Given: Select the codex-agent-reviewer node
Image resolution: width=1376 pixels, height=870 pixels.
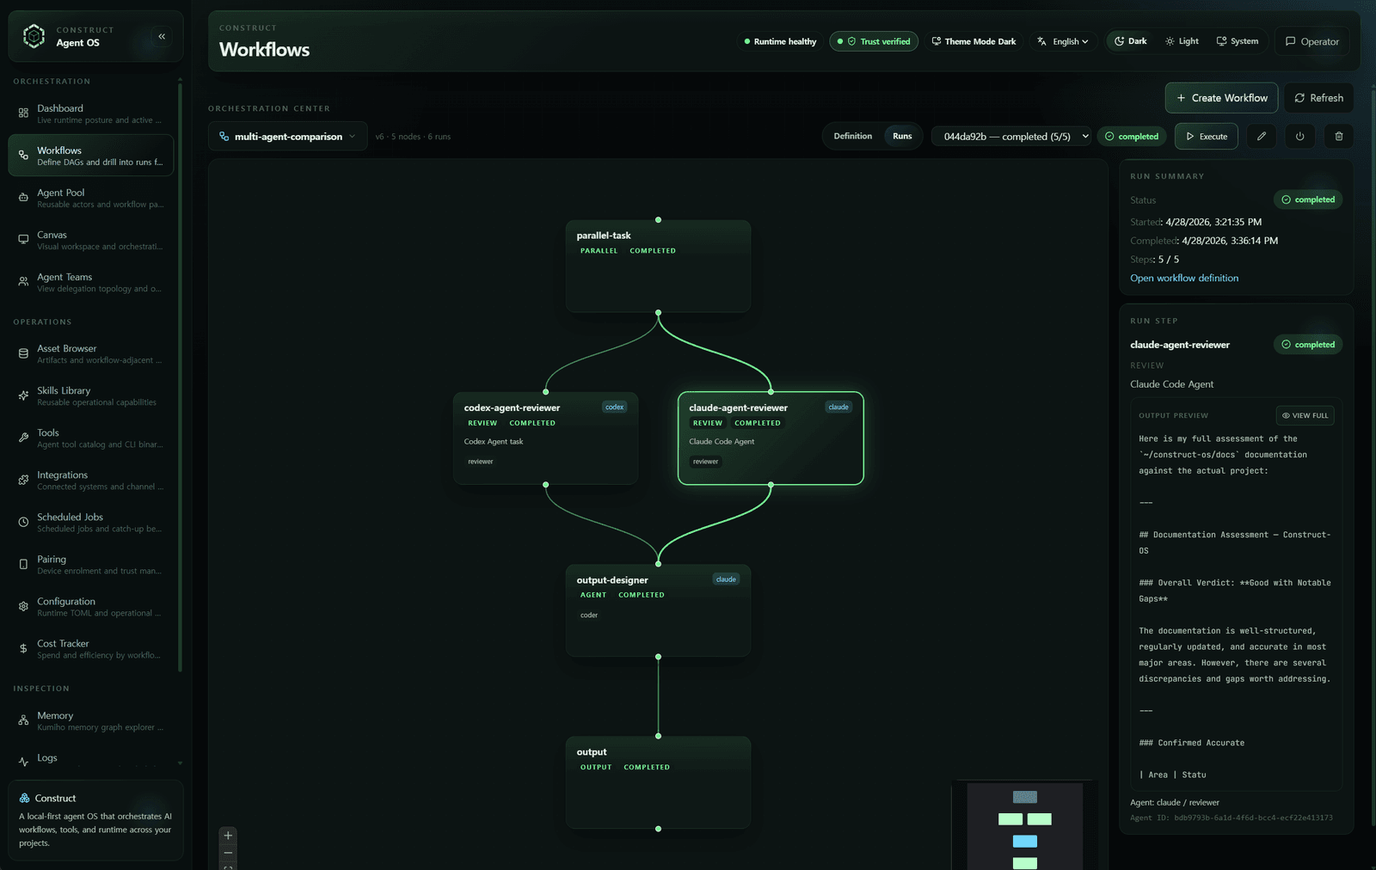Looking at the screenshot, I should point(546,438).
